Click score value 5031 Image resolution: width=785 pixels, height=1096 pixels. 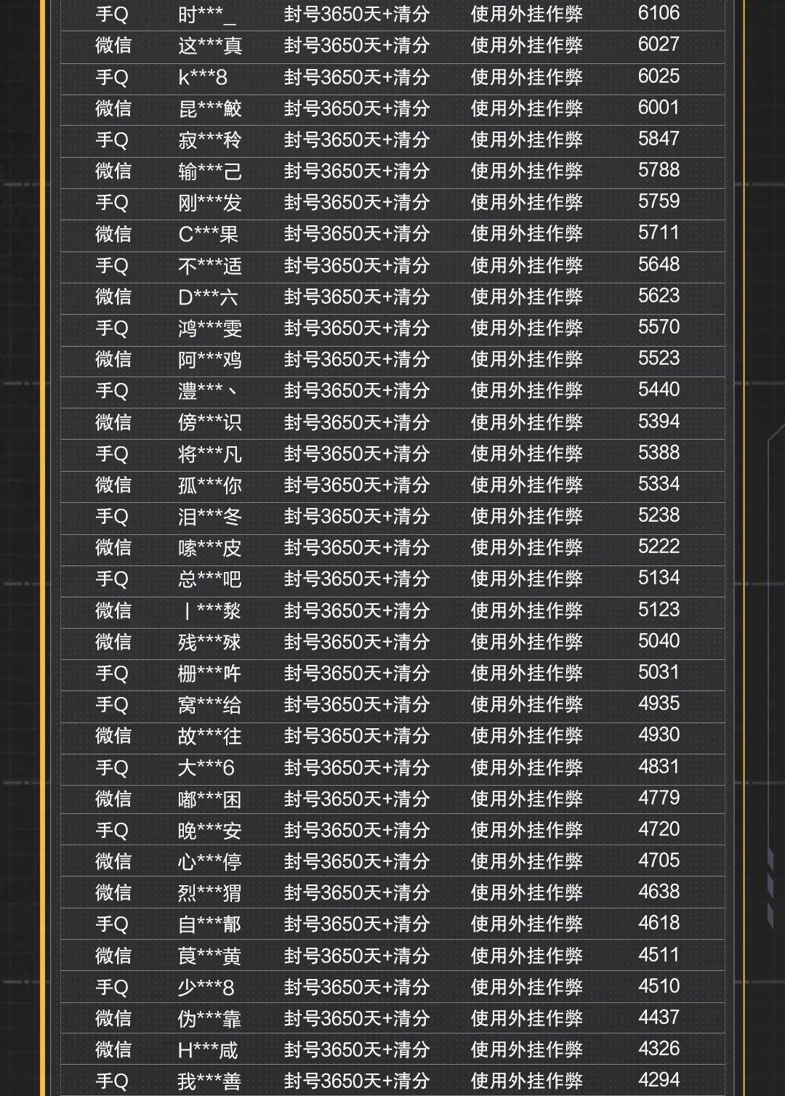(659, 672)
